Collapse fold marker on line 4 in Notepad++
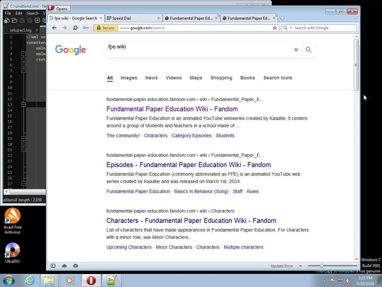 click(x=24, y=54)
